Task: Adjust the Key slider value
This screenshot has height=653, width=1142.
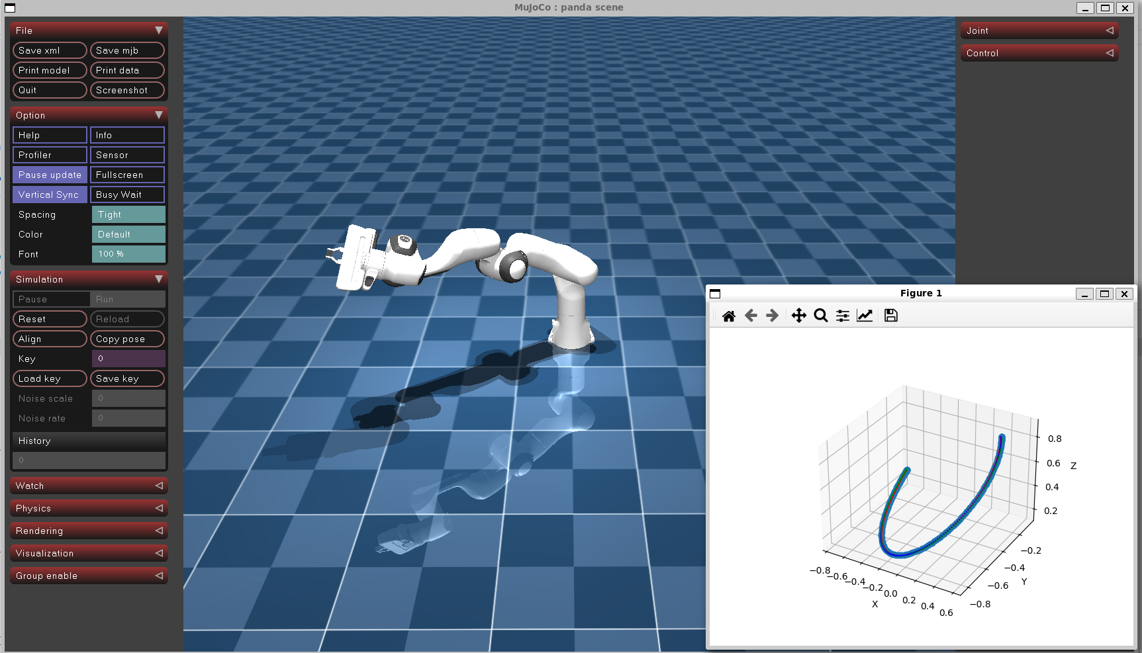Action: (128, 359)
